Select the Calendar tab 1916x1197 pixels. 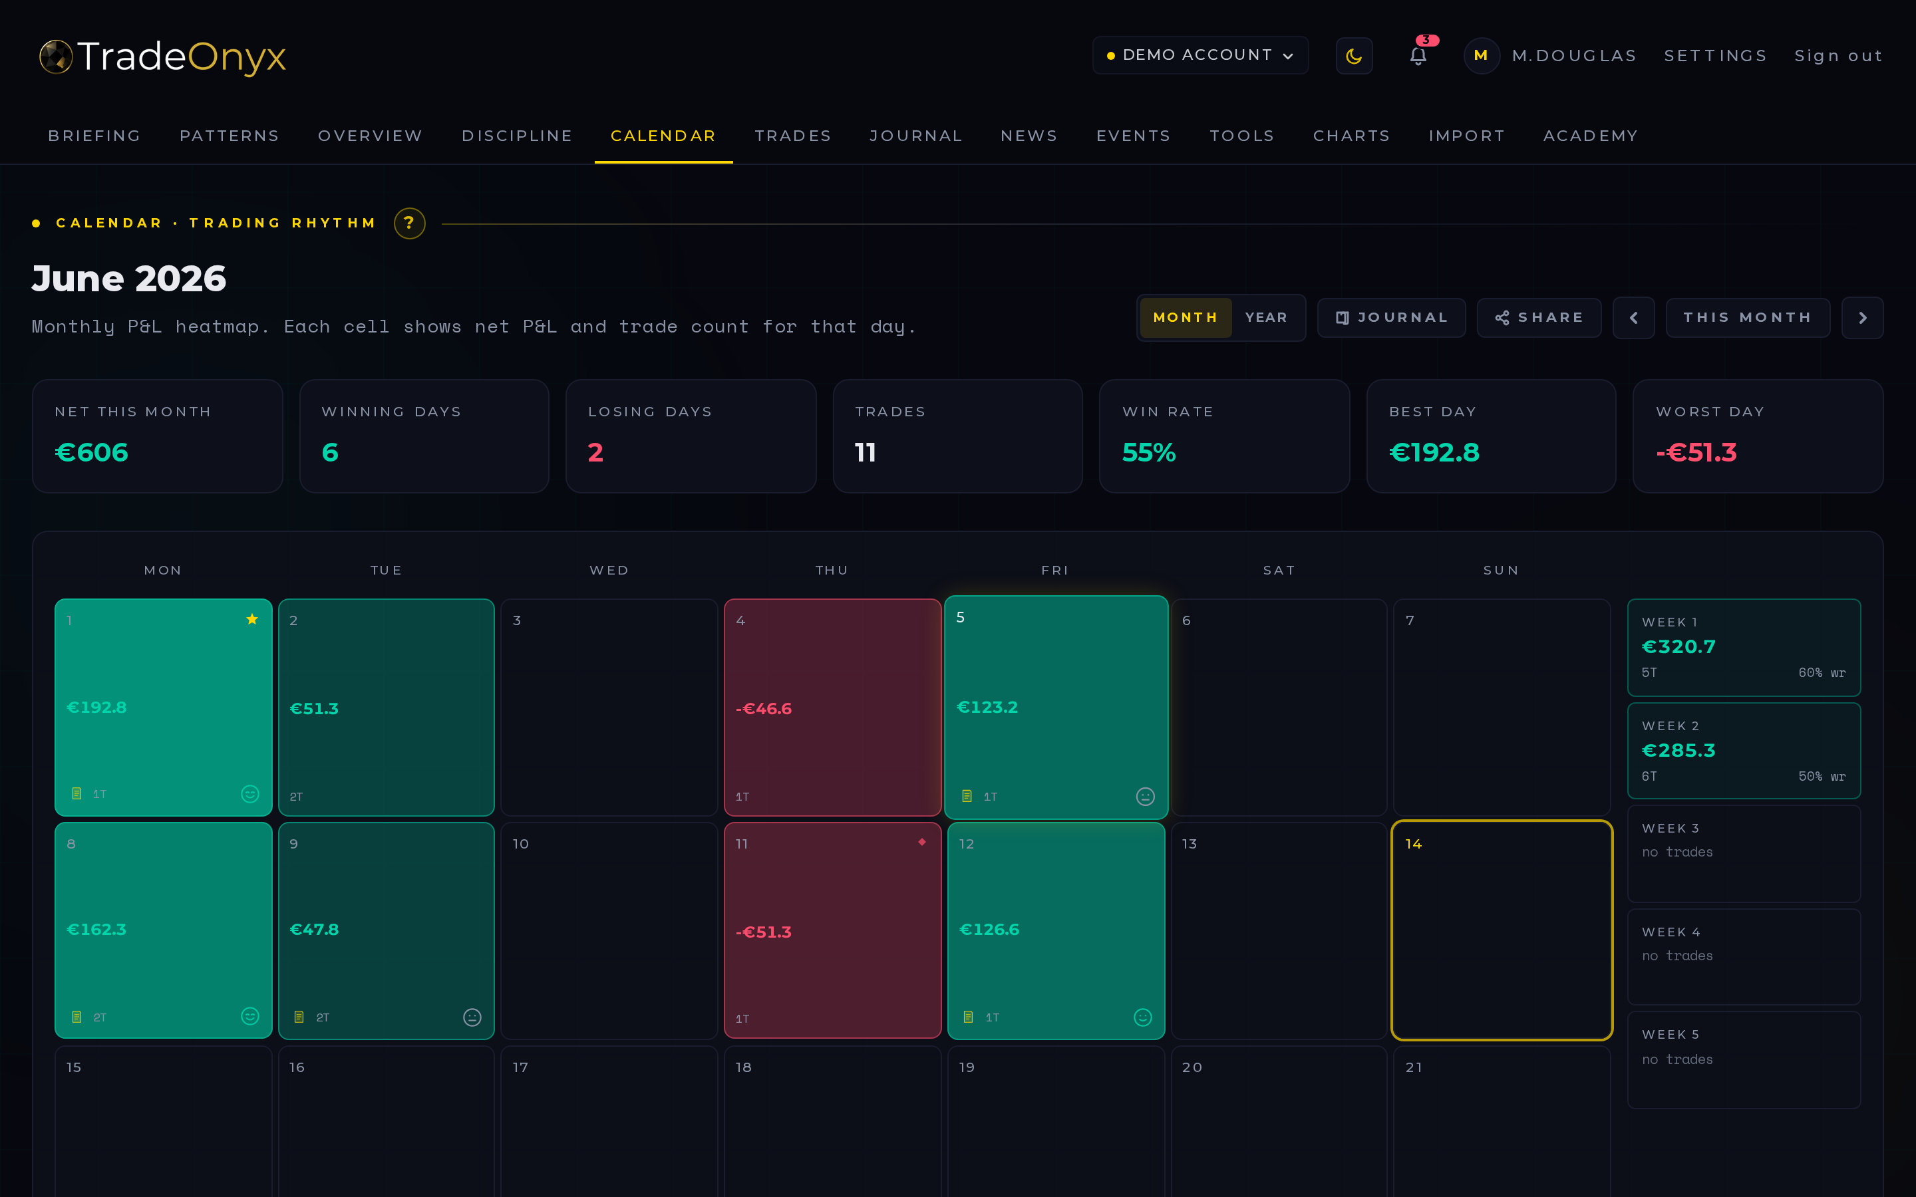[x=663, y=136]
